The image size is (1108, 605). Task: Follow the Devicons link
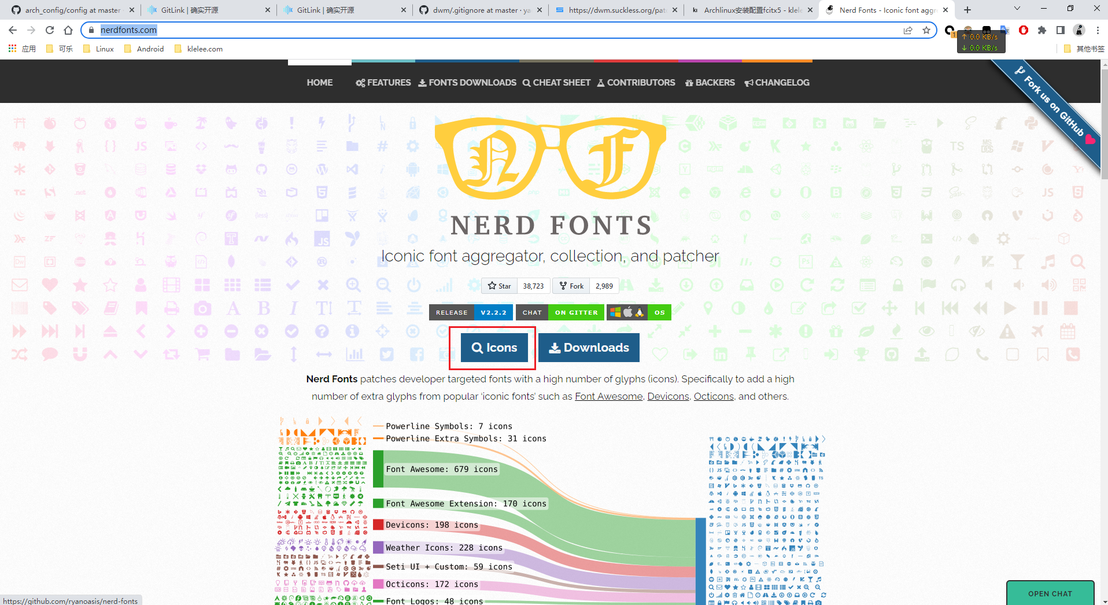pos(668,396)
